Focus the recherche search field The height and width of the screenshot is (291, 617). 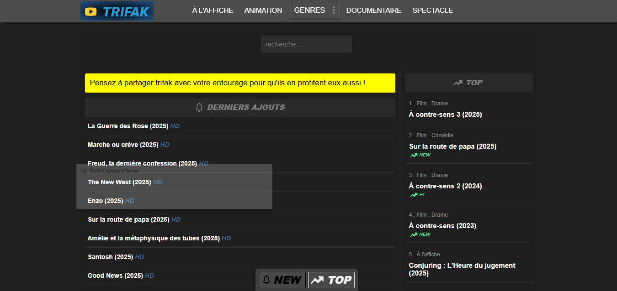point(306,44)
